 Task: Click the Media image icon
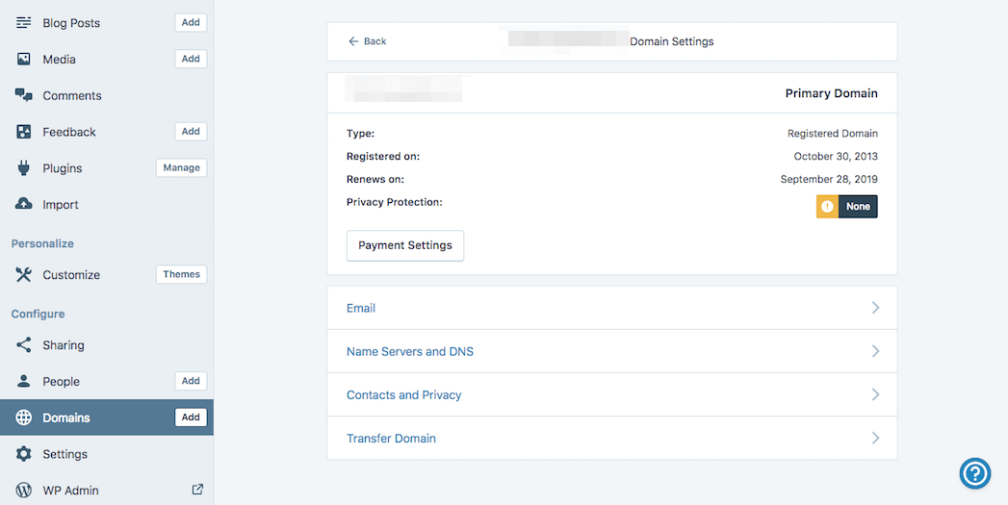pyautogui.click(x=24, y=60)
